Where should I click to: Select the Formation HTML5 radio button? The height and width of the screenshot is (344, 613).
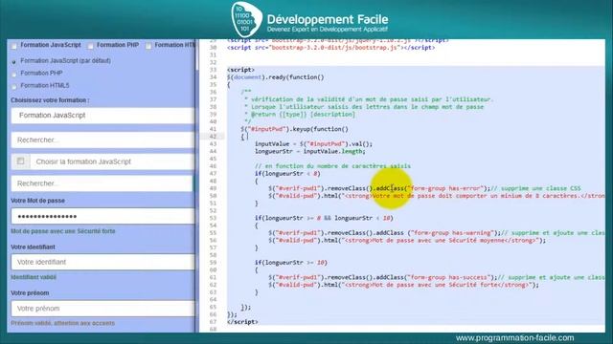(x=14, y=86)
